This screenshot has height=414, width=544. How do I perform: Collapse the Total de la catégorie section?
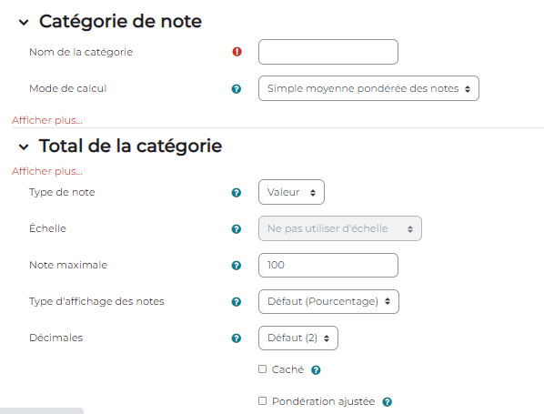[24, 147]
